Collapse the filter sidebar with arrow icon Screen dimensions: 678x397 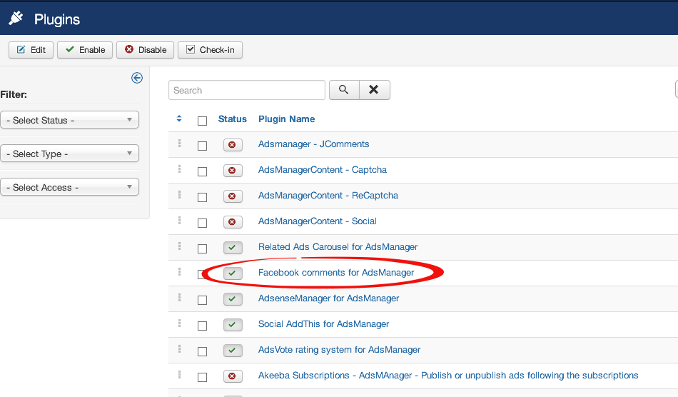[x=136, y=78]
